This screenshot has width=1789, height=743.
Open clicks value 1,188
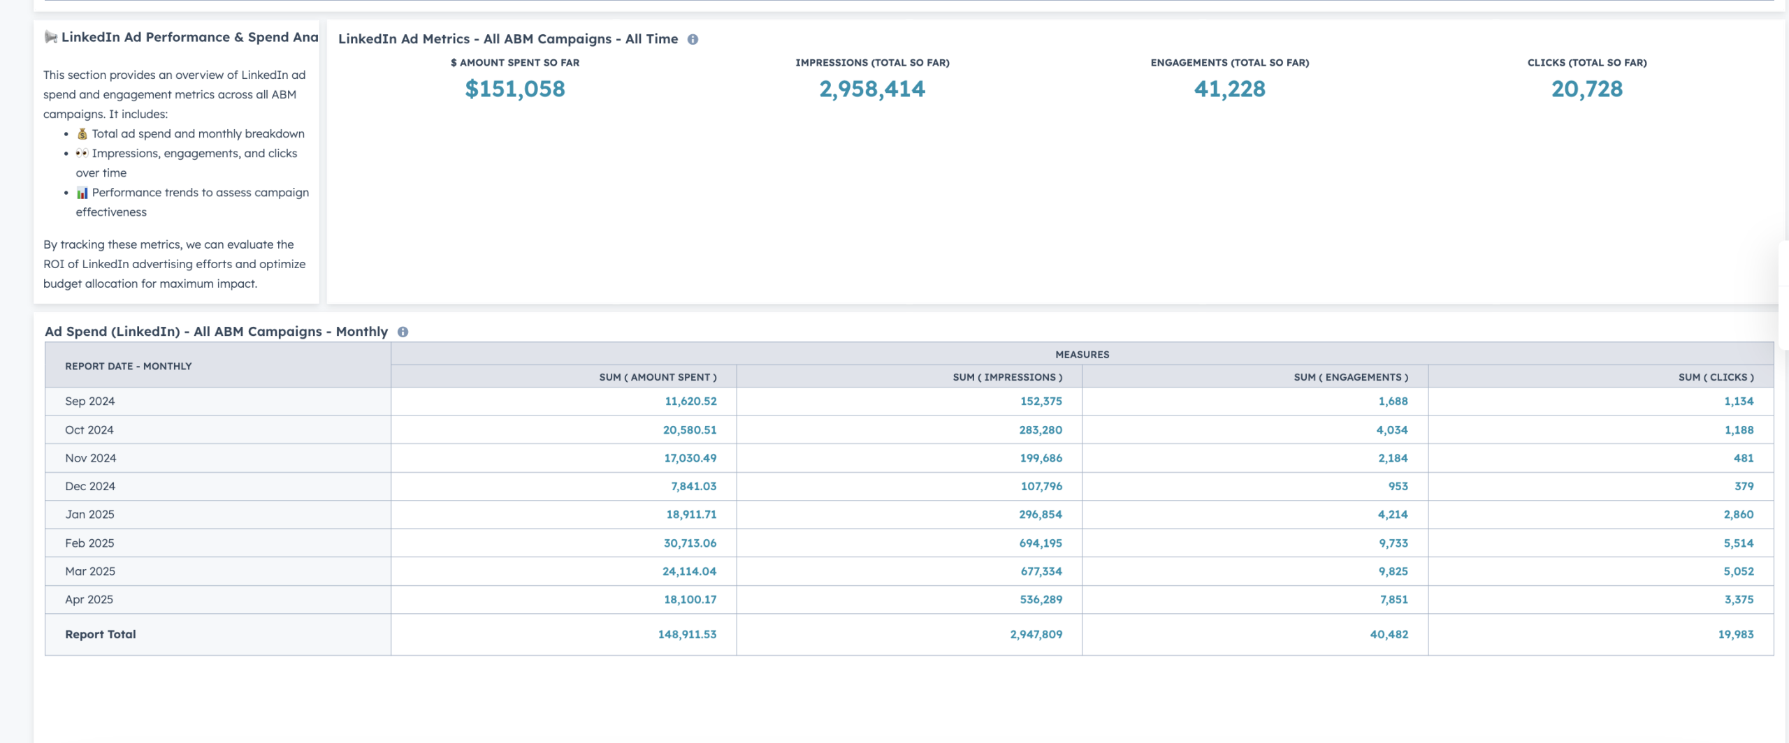coord(1739,430)
